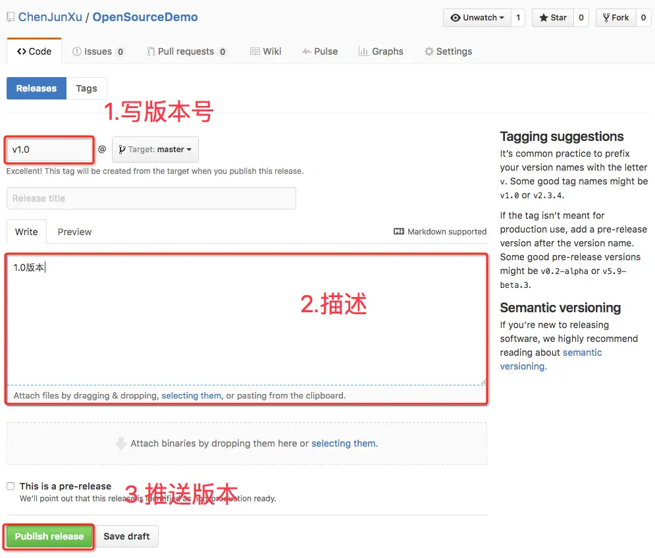Click fork count next to Fork
Image resolution: width=655 pixels, height=558 pixels.
643,18
